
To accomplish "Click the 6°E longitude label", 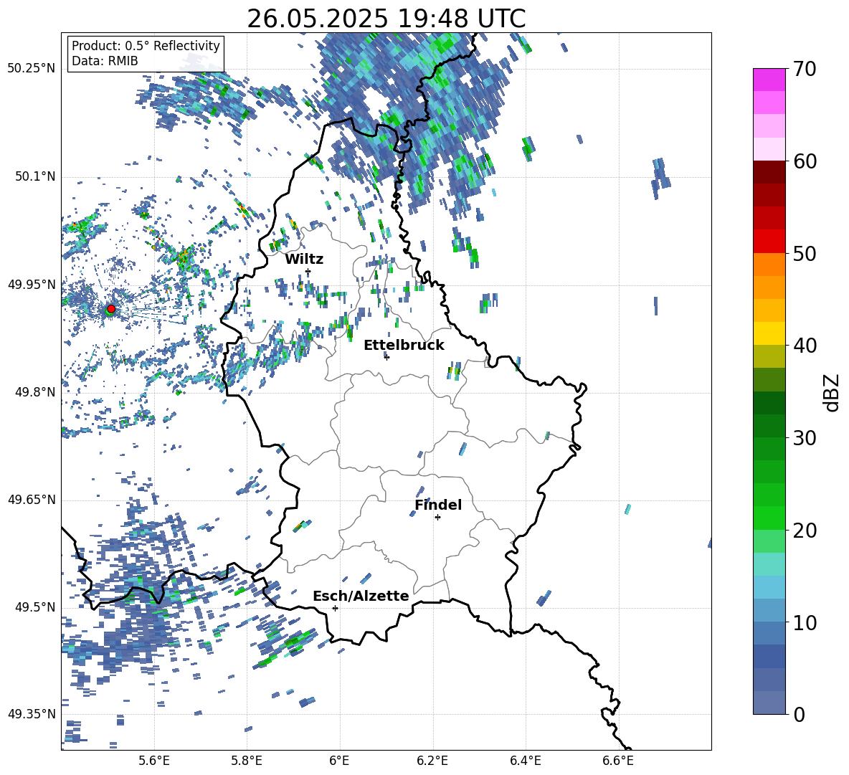I will pos(339,761).
